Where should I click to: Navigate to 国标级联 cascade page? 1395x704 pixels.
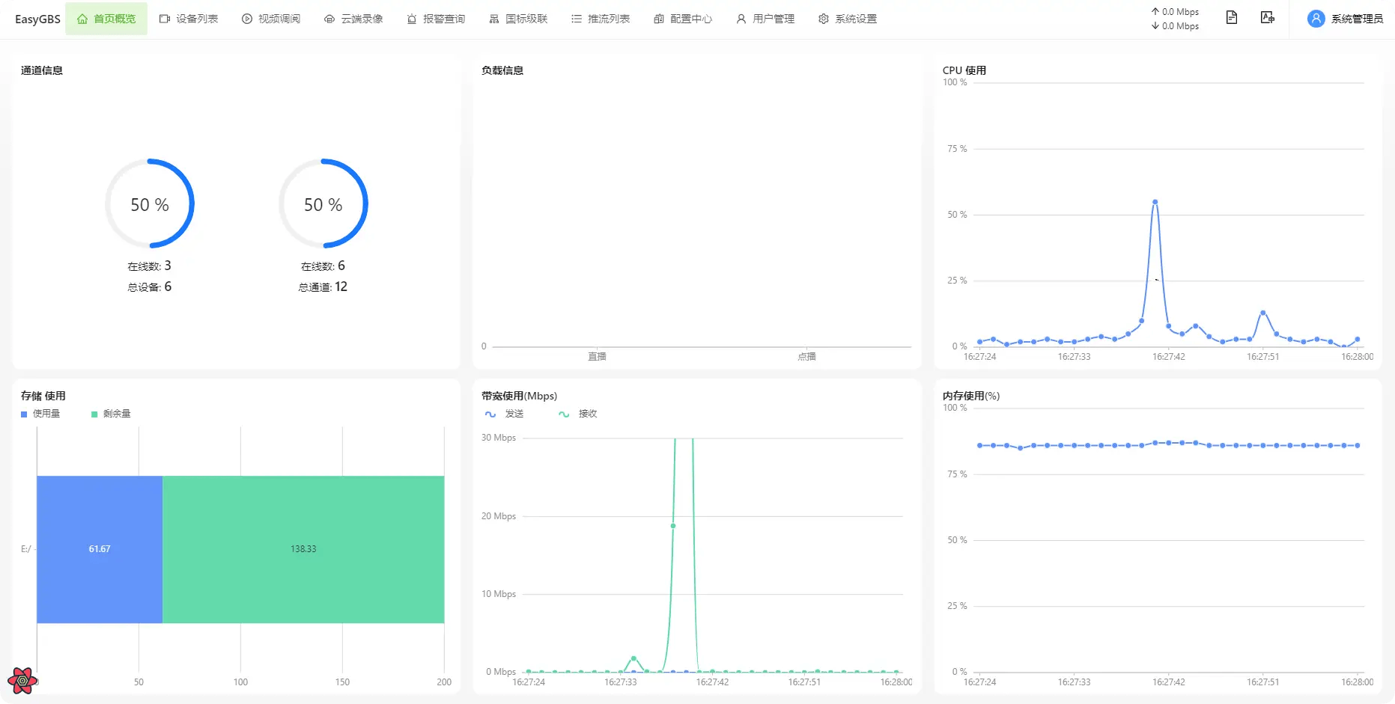[x=518, y=19]
